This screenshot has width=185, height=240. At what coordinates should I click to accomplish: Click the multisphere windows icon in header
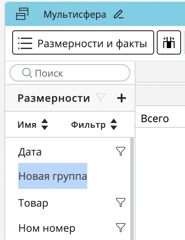(22, 14)
